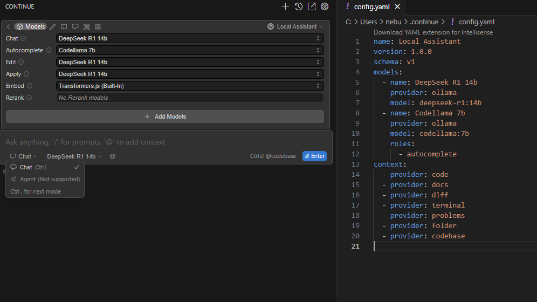
Task: Open the Rules pencil icon section
Action: pos(52,27)
